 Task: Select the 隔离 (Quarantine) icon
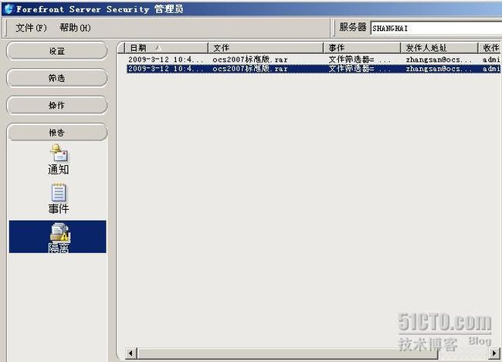pyautogui.click(x=58, y=236)
